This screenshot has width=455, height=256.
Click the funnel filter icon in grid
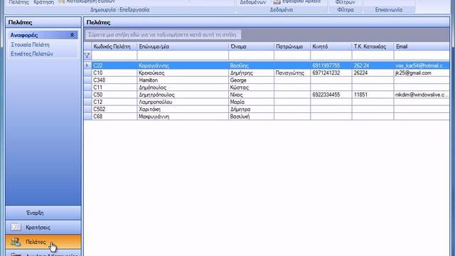(x=87, y=55)
